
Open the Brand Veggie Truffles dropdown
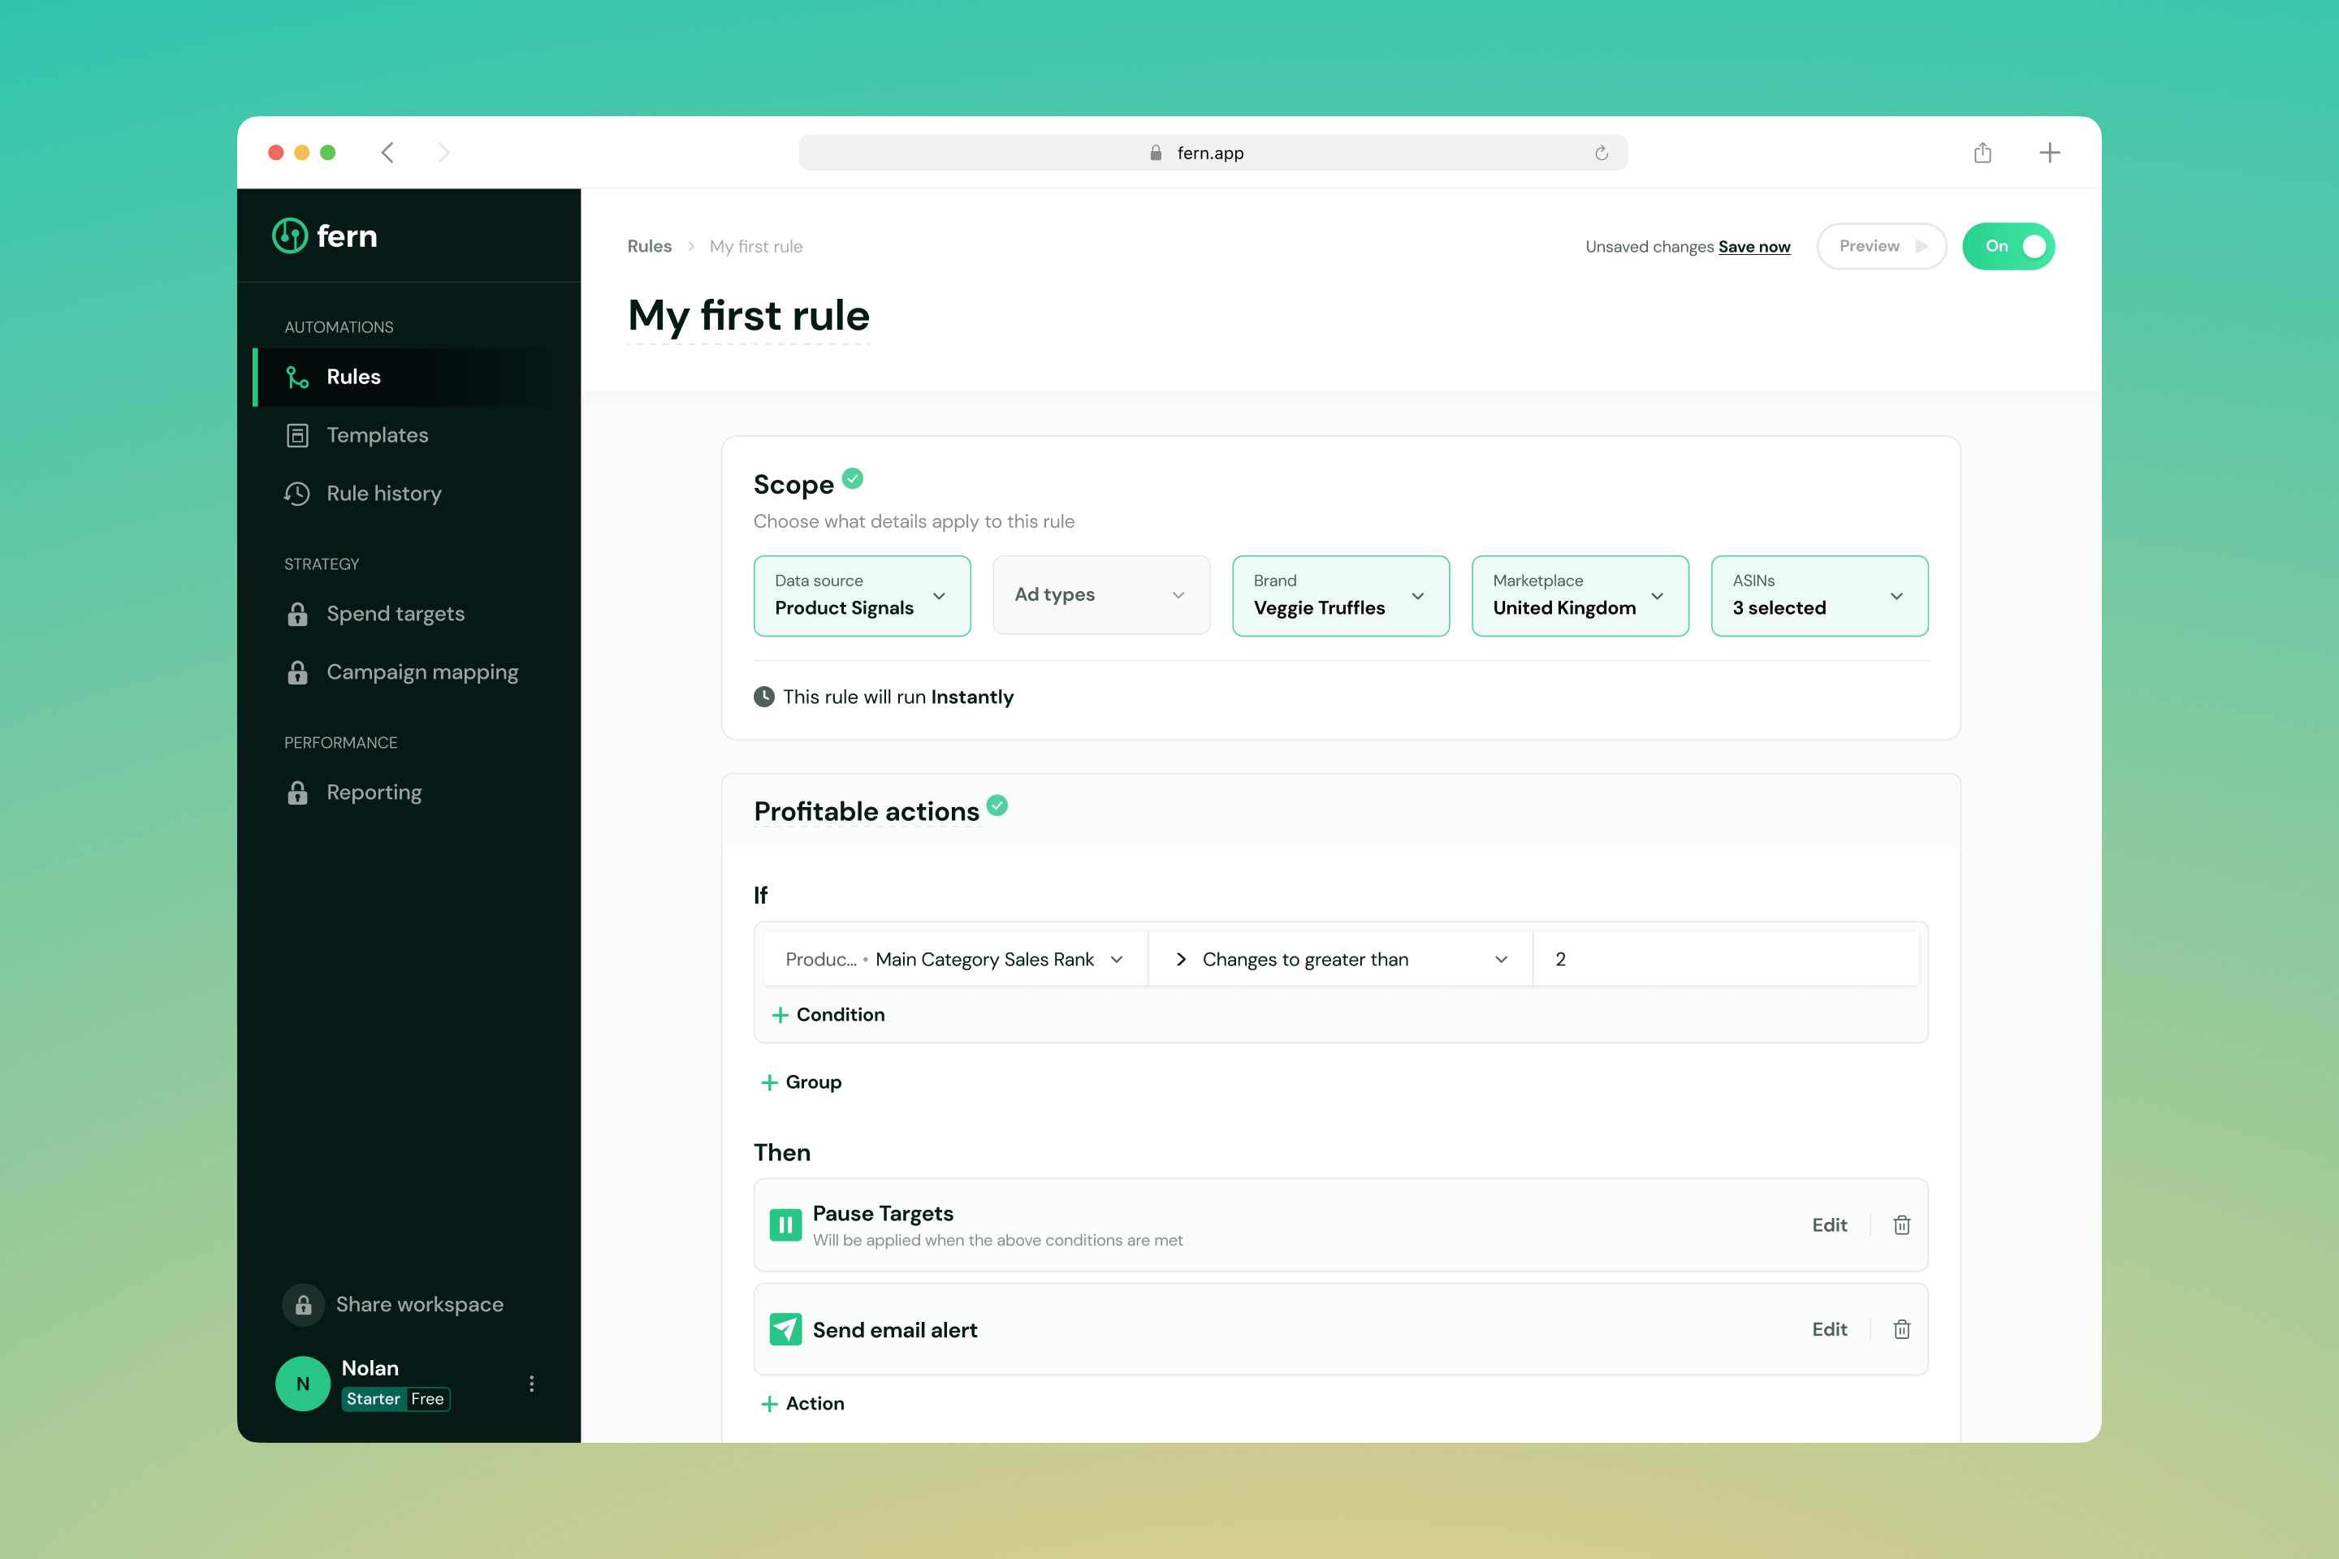click(1341, 595)
